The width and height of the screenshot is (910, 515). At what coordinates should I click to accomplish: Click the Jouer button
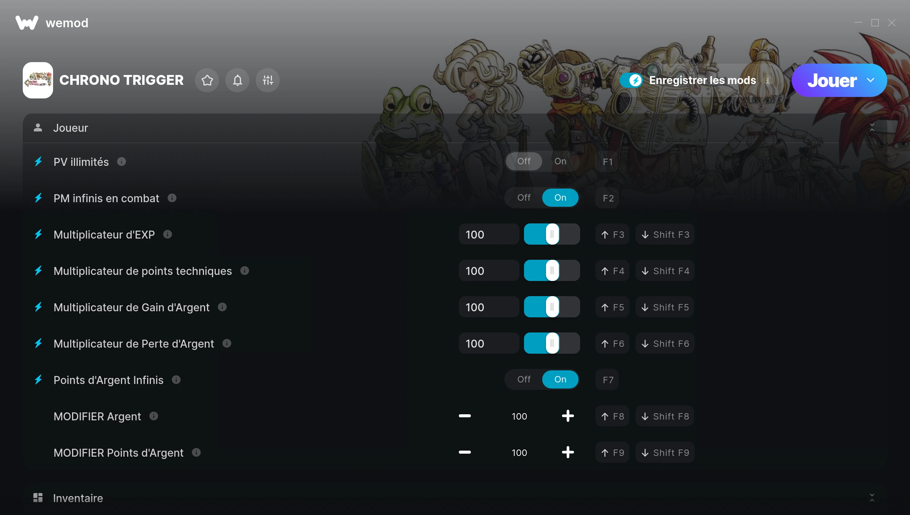[832, 80]
